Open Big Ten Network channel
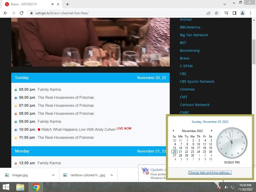256x192 pixels. tap(194, 35)
